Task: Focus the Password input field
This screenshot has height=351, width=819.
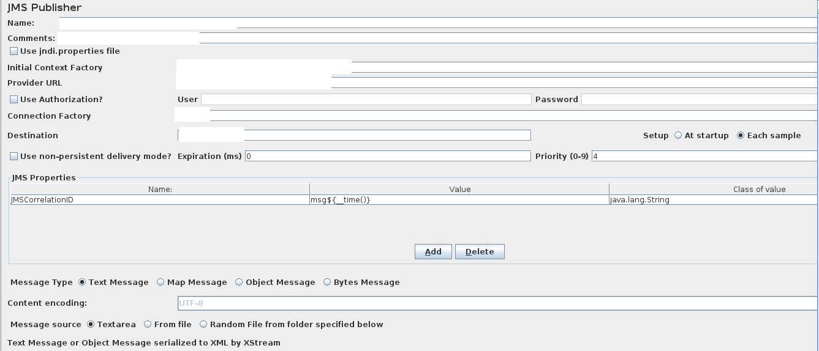Action: coord(700,100)
